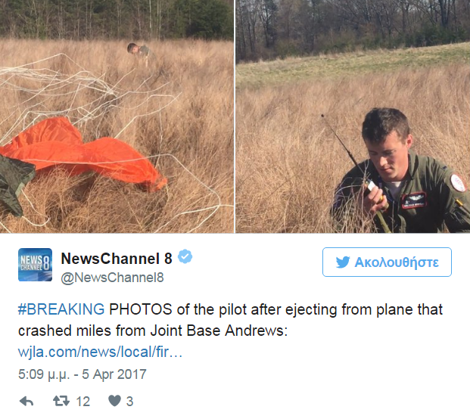The width and height of the screenshot is (470, 419).
Task: Click the distant pilot in left photo
Action: (x=140, y=53)
